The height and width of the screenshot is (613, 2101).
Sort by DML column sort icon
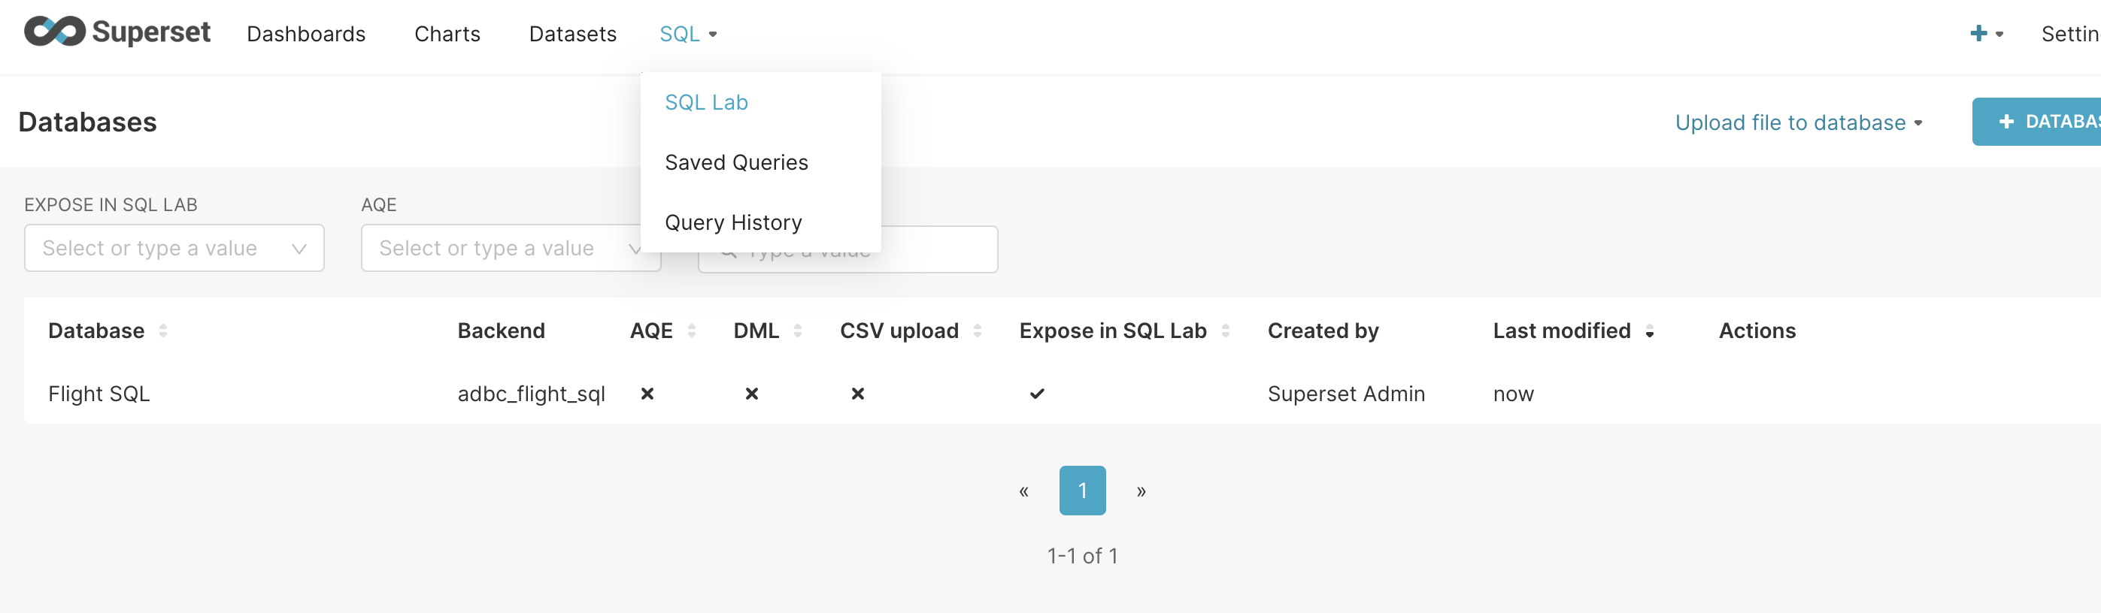[x=798, y=331]
